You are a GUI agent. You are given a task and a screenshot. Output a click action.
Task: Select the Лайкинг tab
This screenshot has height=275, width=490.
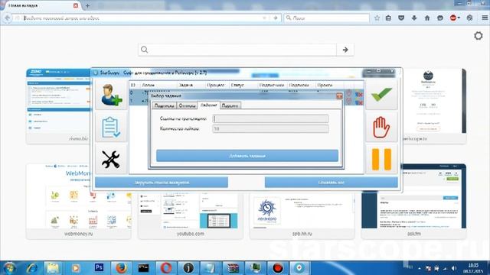[208, 105]
